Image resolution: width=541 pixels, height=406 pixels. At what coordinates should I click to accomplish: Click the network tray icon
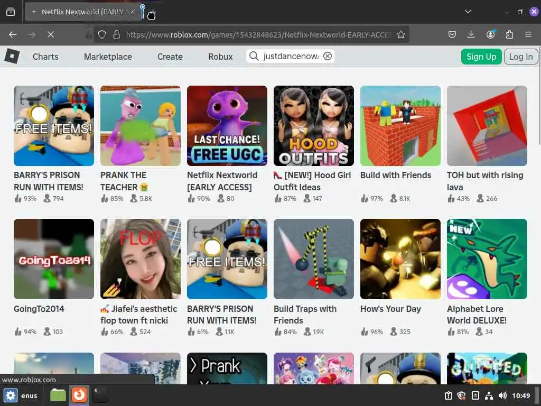pos(489,395)
